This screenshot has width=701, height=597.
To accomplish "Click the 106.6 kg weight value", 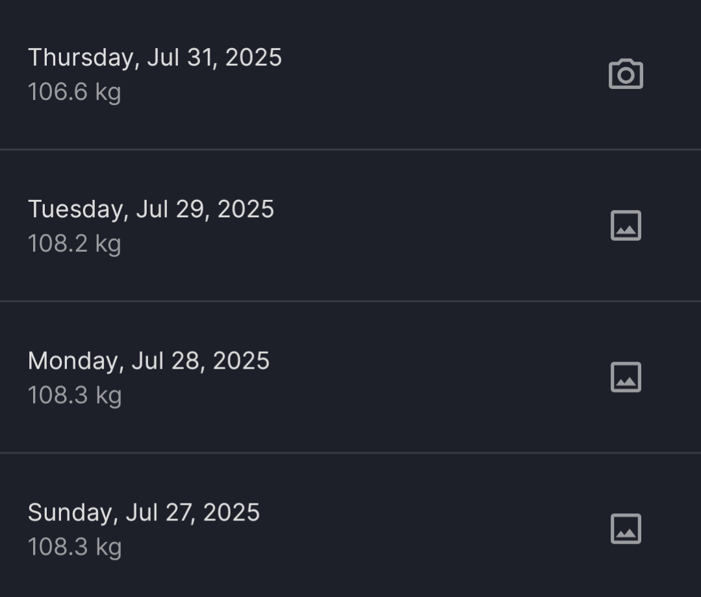I will point(74,92).
